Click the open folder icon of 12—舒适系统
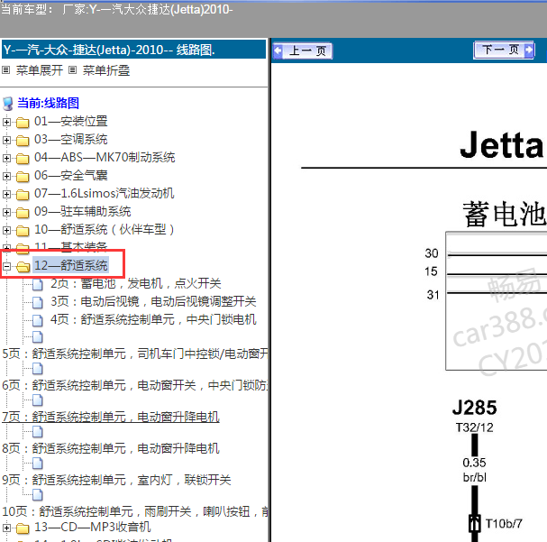Screen dimensions: 547x542 (x=23, y=267)
